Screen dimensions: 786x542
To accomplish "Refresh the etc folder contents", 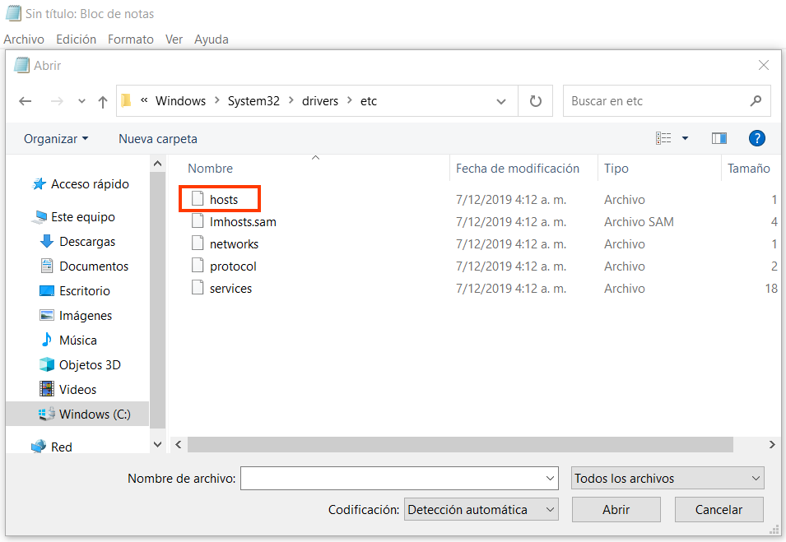I will 534,100.
